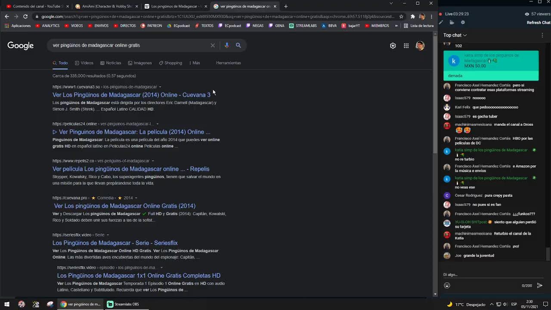Select the Shopping search tab
The height and width of the screenshot is (310, 551).
coord(170,63)
